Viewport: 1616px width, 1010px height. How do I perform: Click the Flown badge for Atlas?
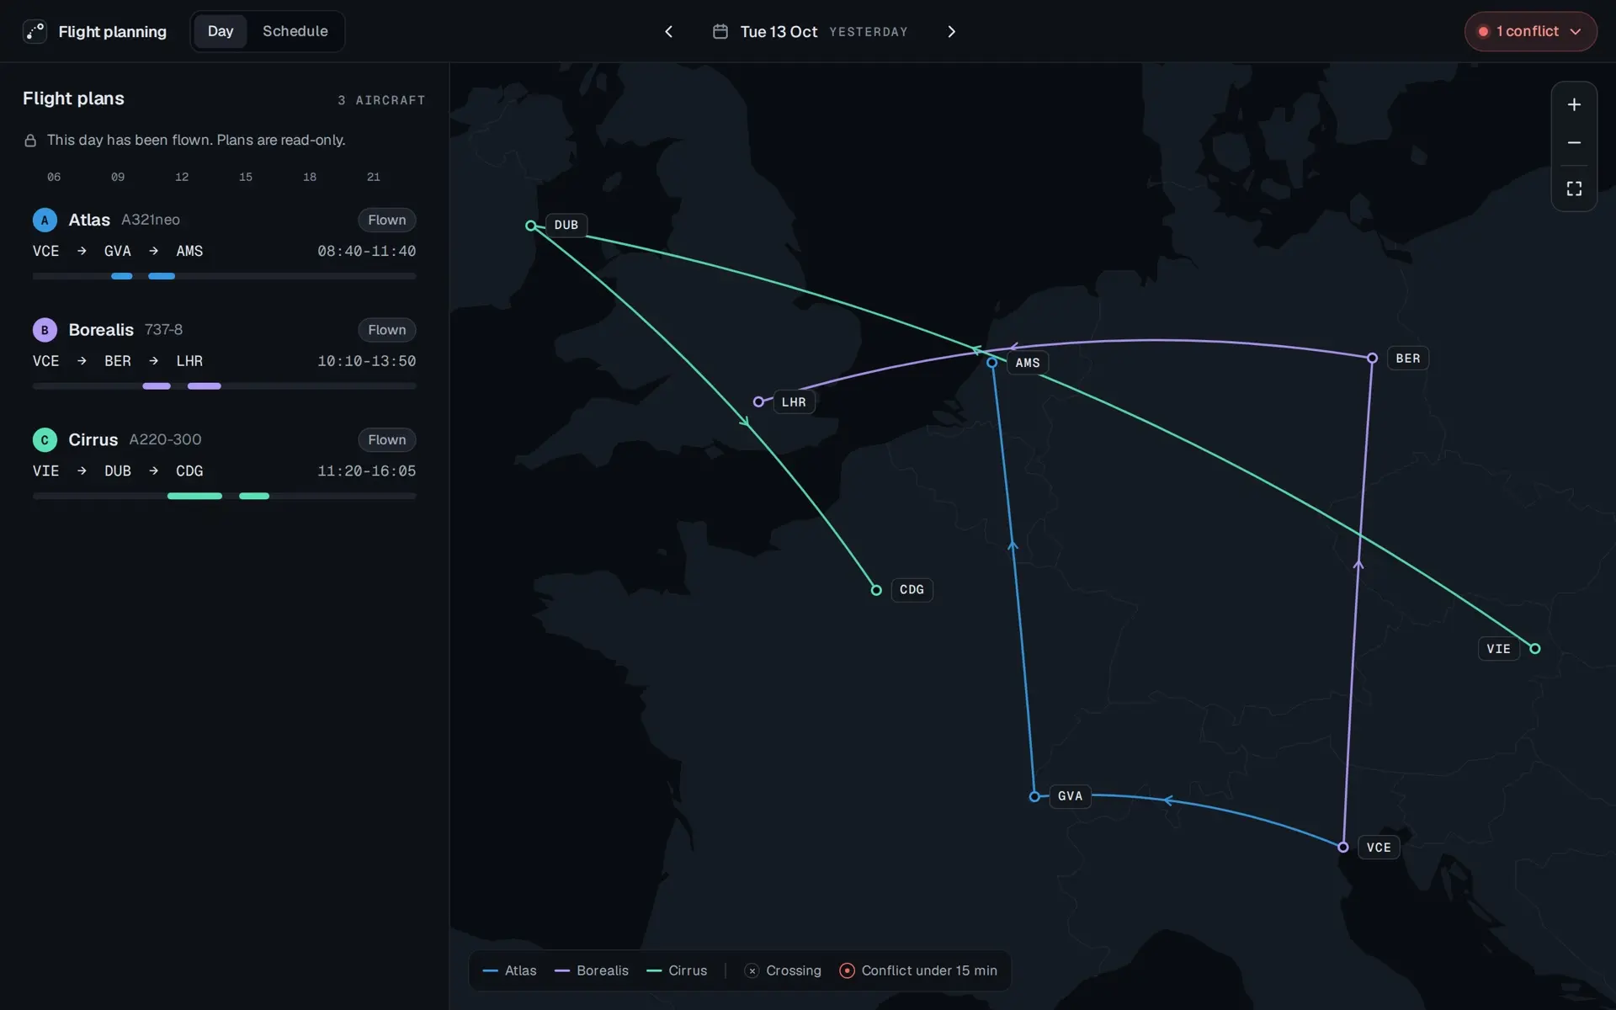coord(387,220)
